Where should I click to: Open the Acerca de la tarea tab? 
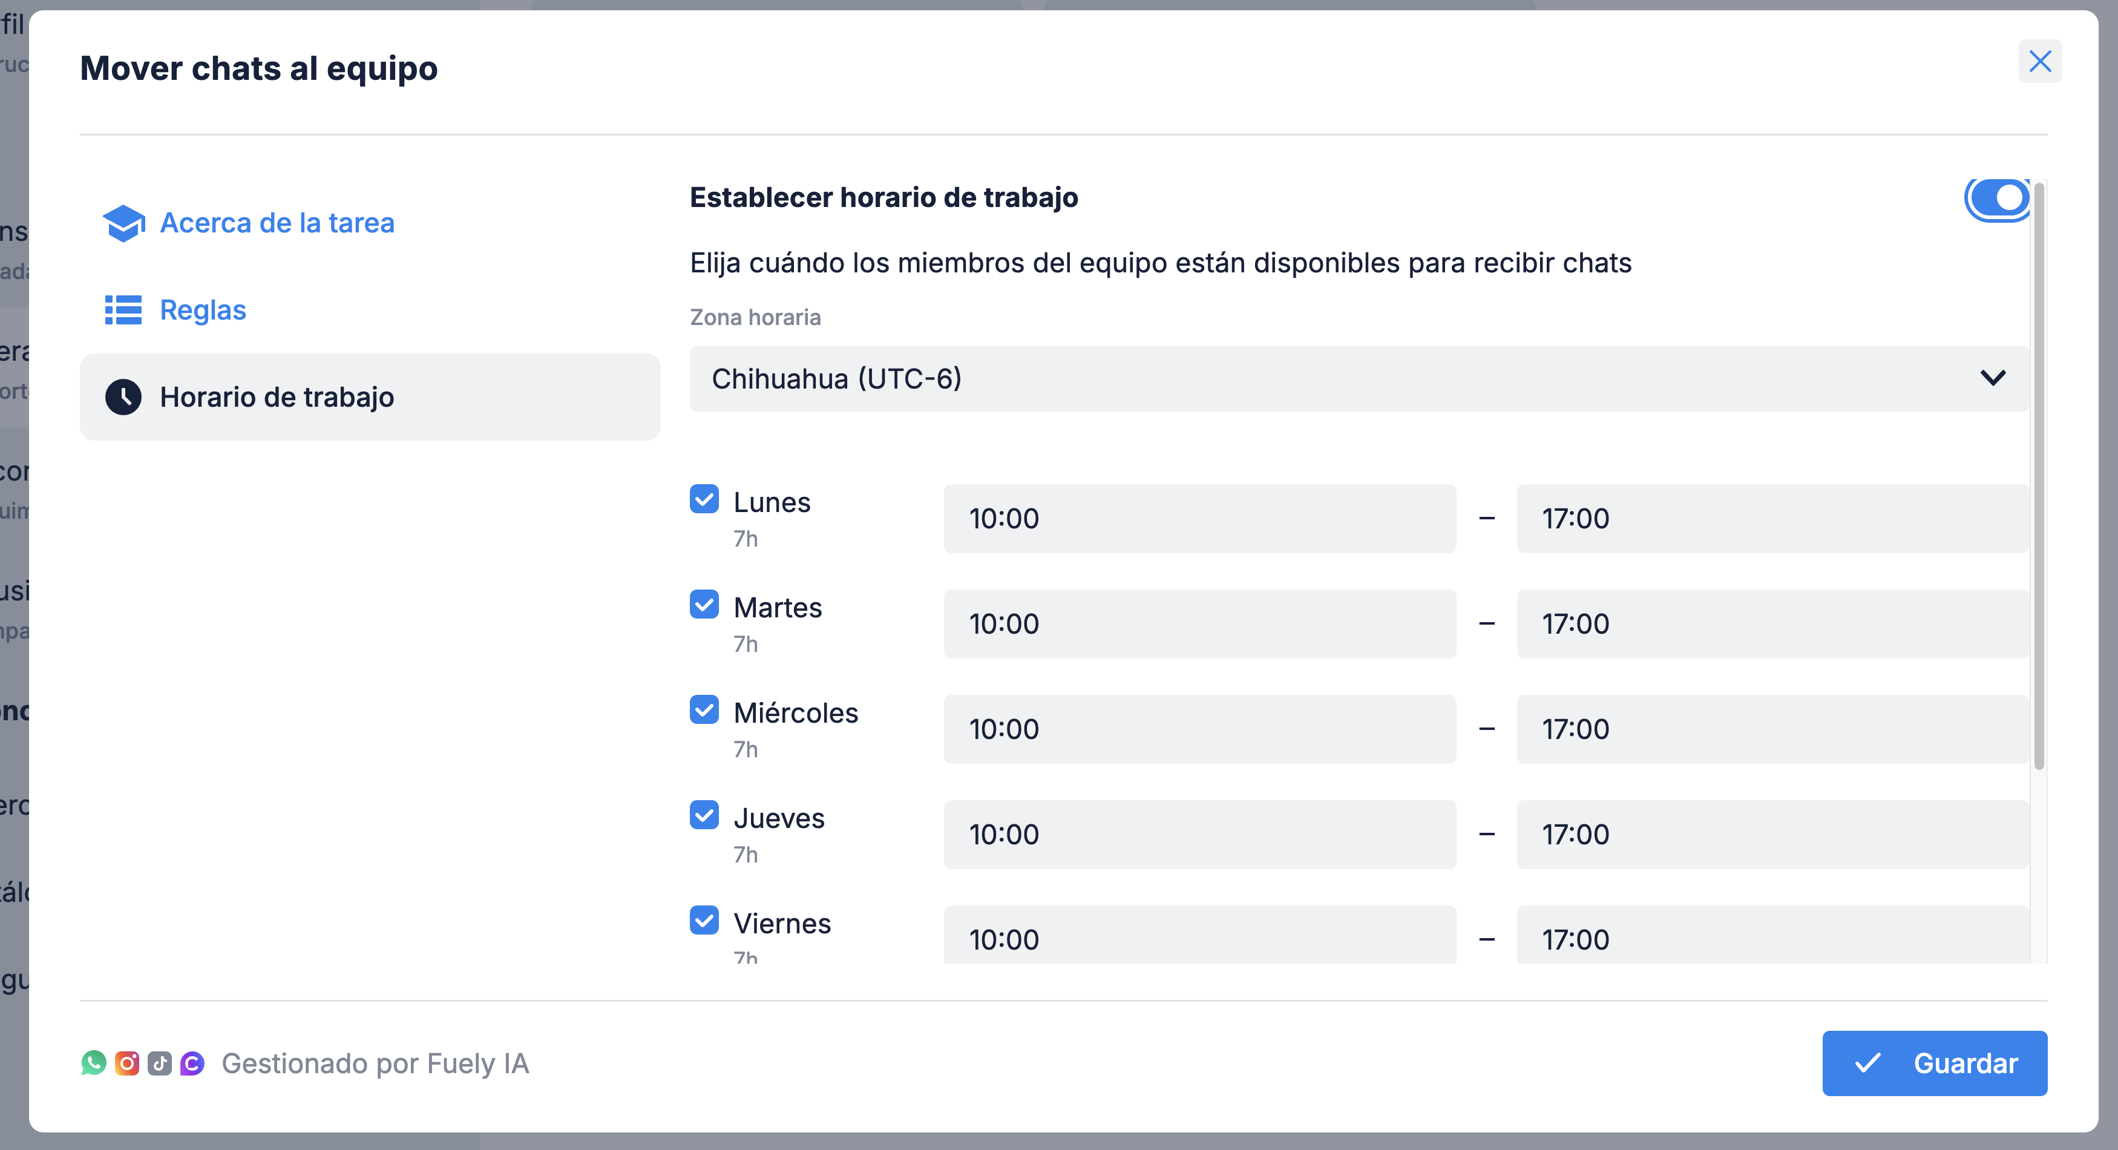click(x=277, y=223)
